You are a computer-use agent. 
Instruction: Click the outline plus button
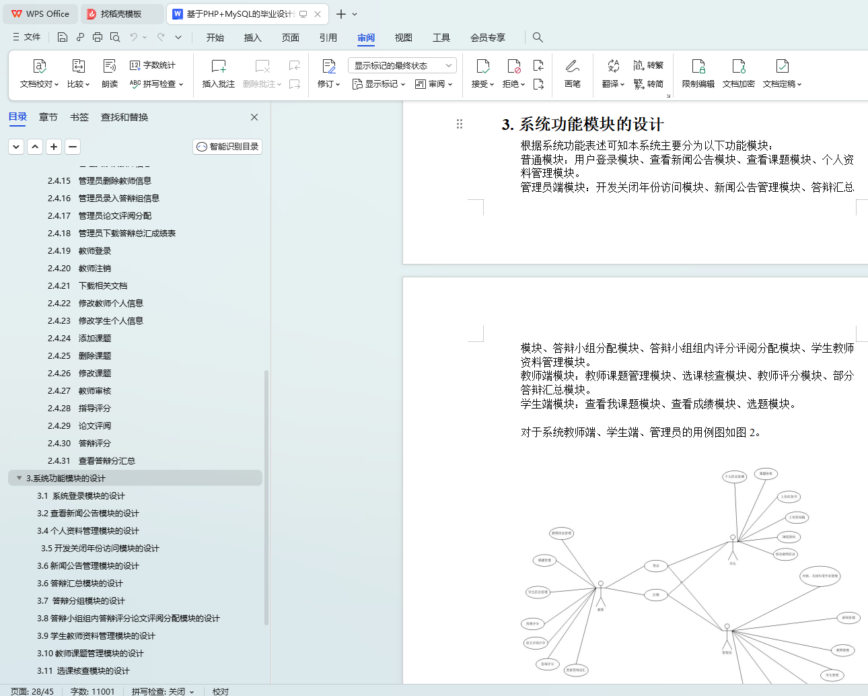point(54,147)
